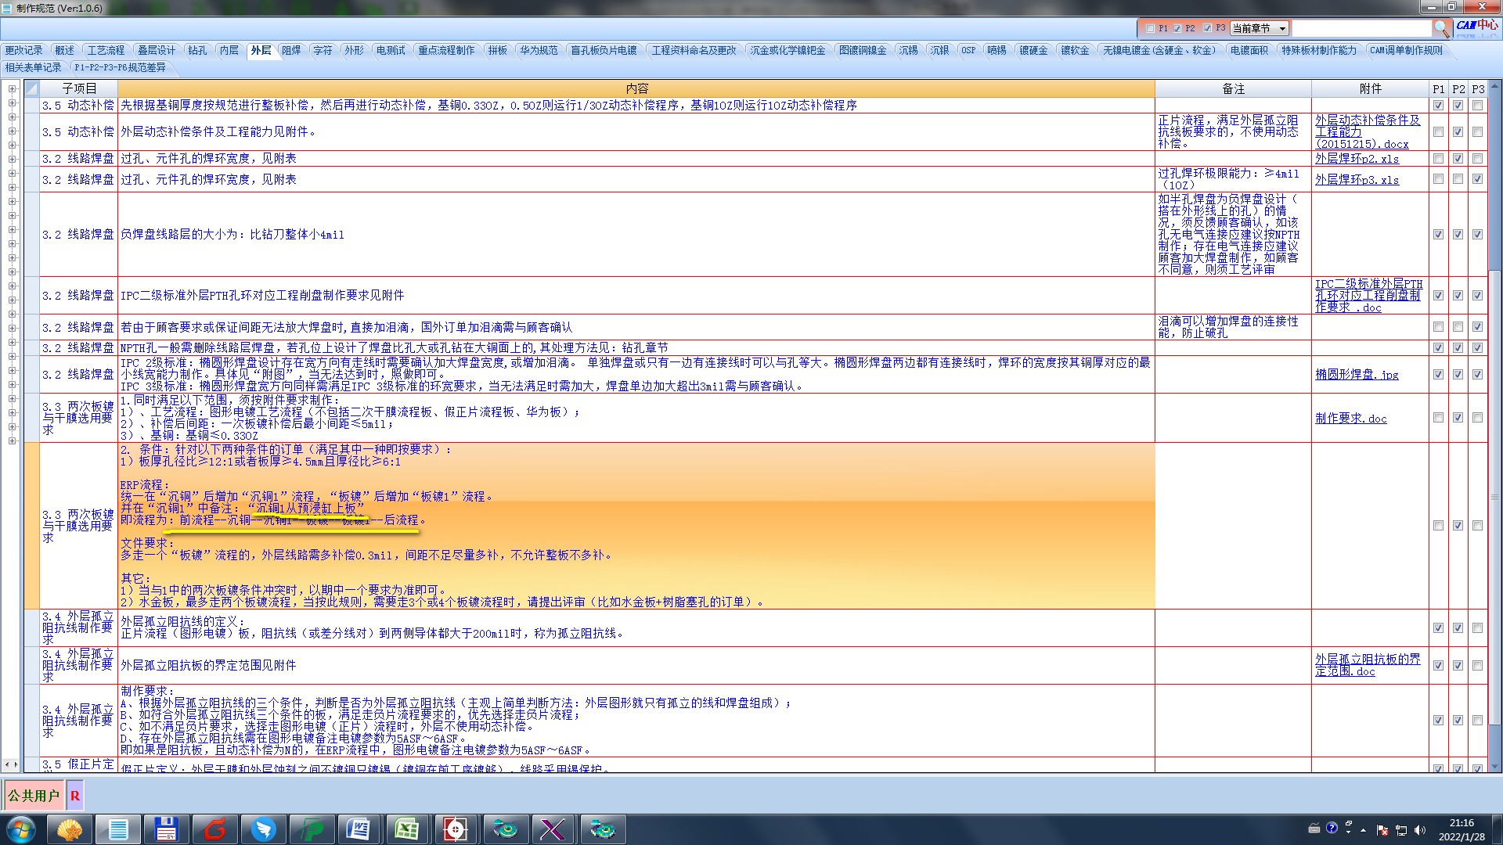The width and height of the screenshot is (1503, 845).
Task: Open Word from the taskbar
Action: (358, 829)
